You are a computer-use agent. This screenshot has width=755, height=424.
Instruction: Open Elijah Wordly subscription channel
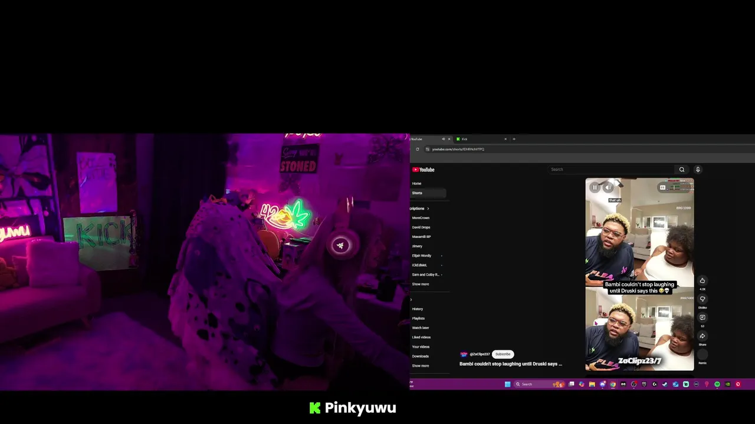click(x=422, y=256)
